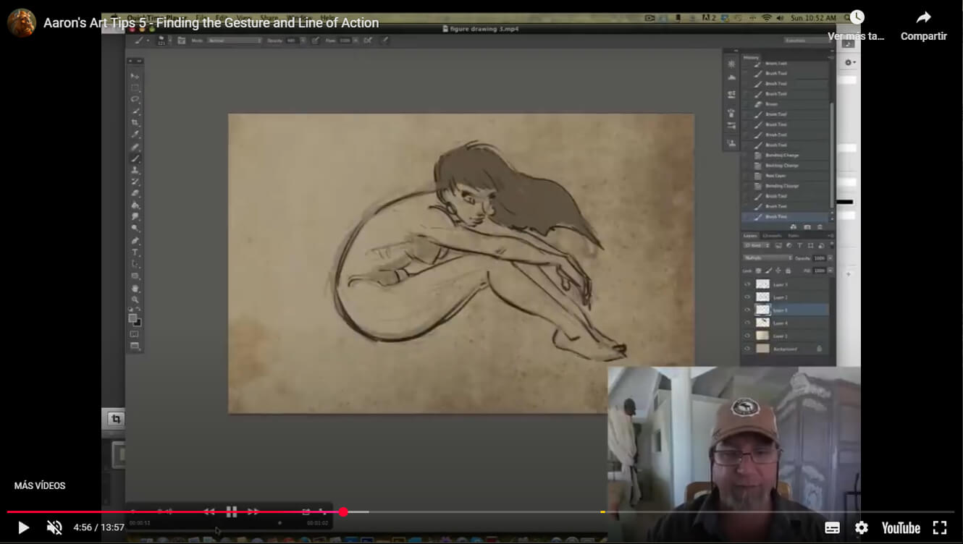Screen dimensions: 963x544
Task: Open the Compartir share option
Action: pyautogui.click(x=924, y=26)
